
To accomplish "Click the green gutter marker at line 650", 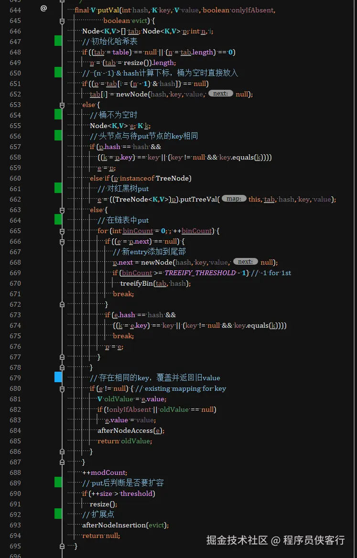I will coord(58,72).
